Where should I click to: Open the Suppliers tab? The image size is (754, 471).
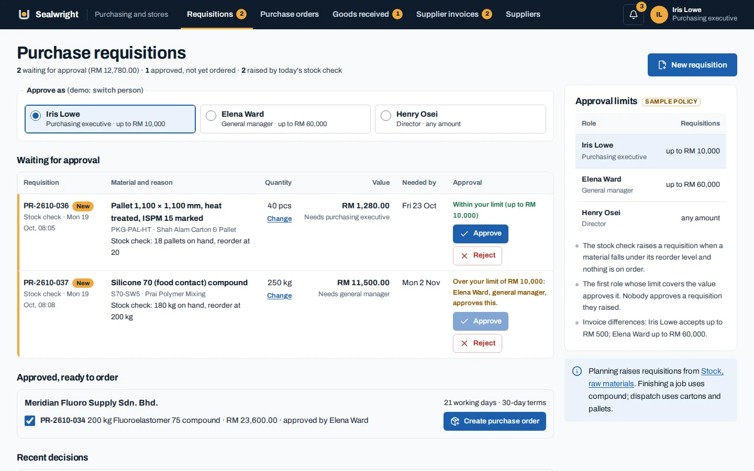[523, 14]
